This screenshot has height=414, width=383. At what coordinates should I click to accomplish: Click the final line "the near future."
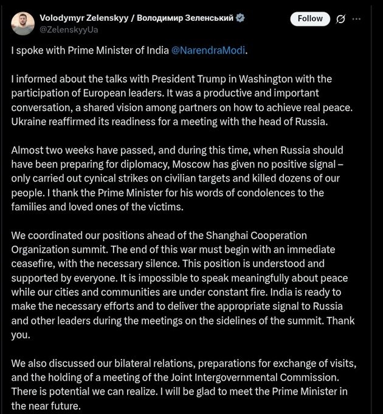click(46, 405)
